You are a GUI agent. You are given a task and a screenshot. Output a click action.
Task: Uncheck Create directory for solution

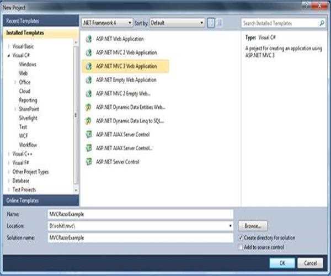(240, 237)
